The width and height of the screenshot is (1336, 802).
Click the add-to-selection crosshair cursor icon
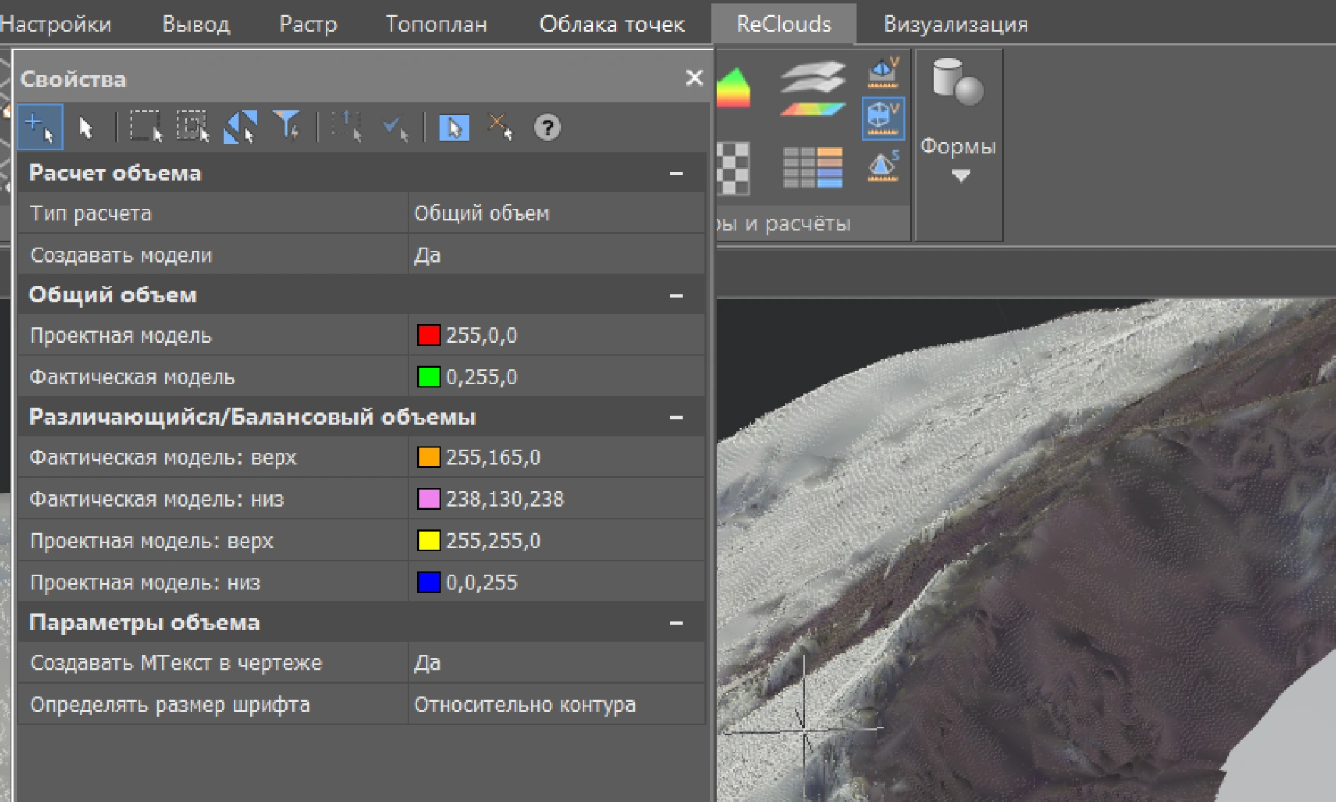coord(39,127)
